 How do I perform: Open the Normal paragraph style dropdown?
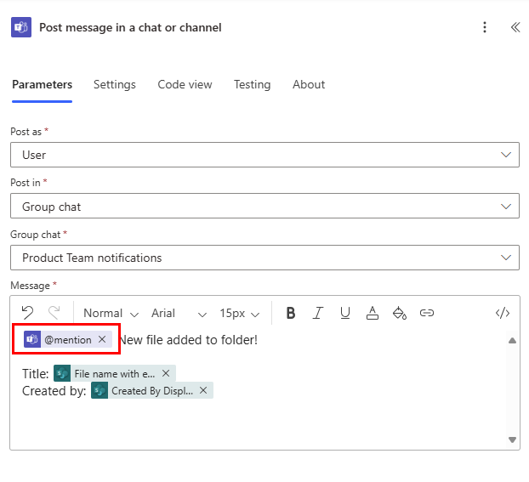tap(111, 313)
